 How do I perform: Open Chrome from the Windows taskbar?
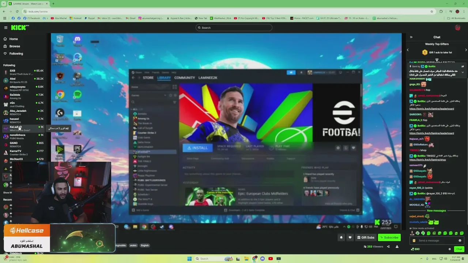pyautogui.click(x=254, y=259)
